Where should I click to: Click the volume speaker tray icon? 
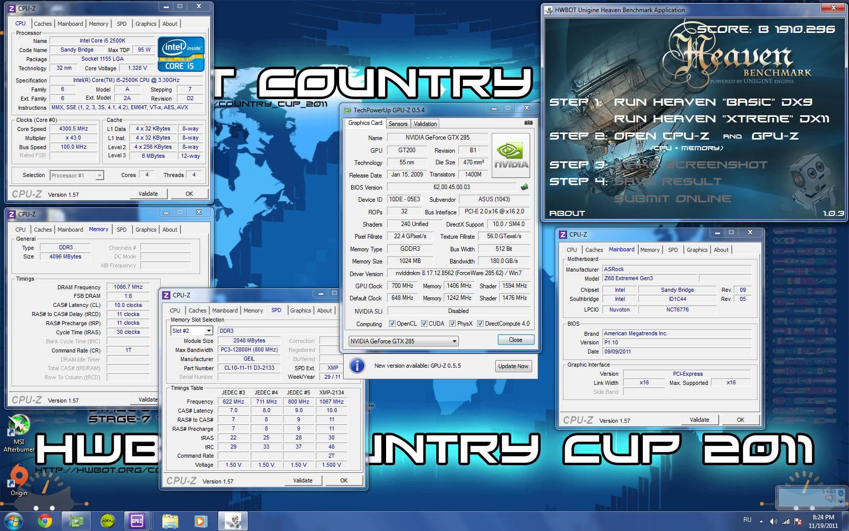pyautogui.click(x=773, y=521)
